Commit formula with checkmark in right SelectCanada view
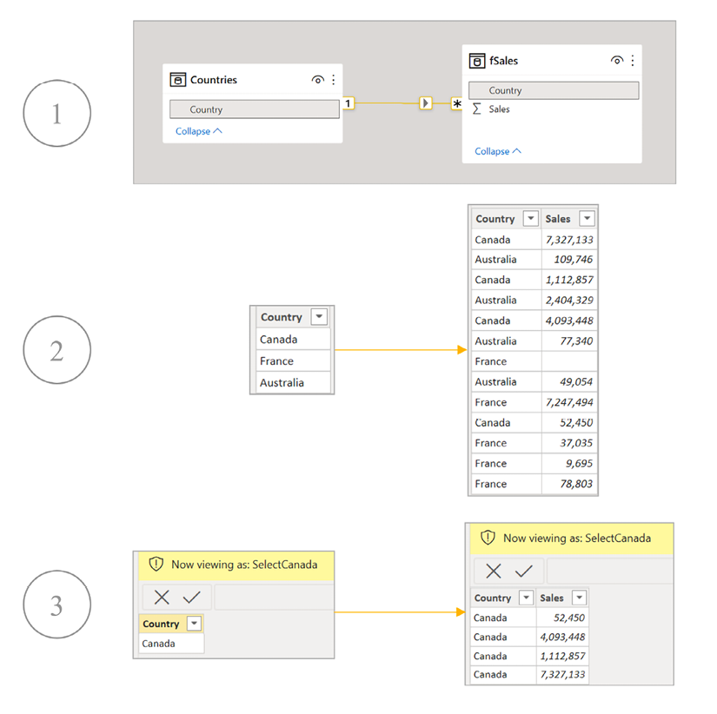Image resolution: width=717 pixels, height=714 pixels. (523, 571)
